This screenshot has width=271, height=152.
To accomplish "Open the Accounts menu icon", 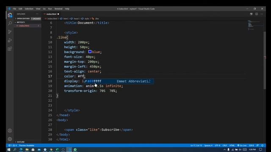I will coord(10,130).
